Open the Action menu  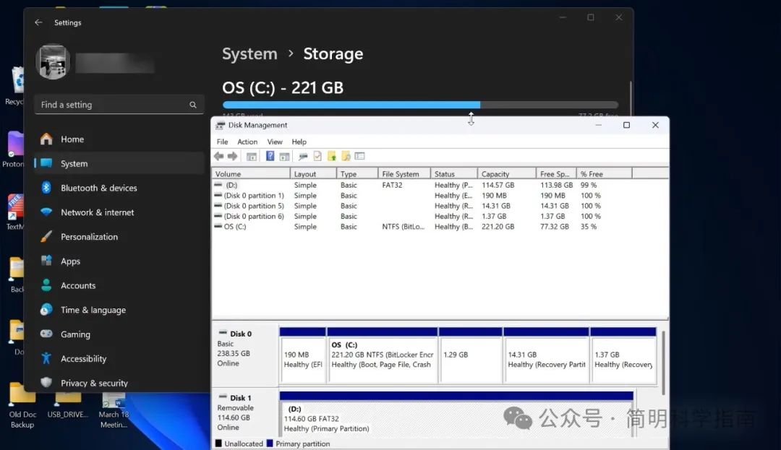(x=247, y=142)
